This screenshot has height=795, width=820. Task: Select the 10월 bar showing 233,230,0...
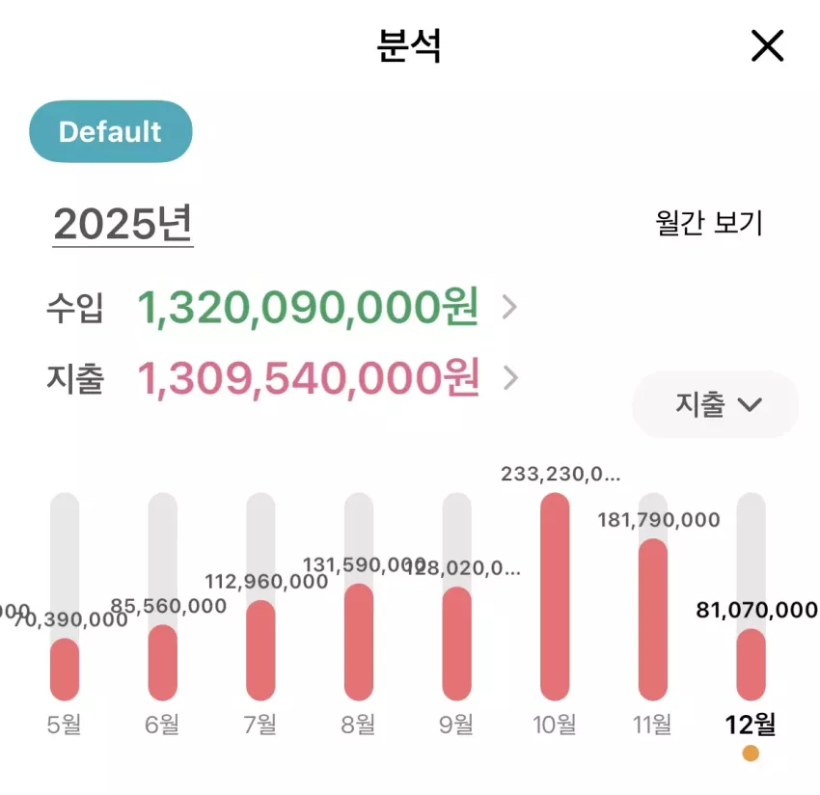coord(555,596)
